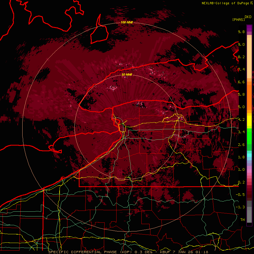Click the 5.8 value on the color scale
254x254 pixels.
[x=241, y=94]
